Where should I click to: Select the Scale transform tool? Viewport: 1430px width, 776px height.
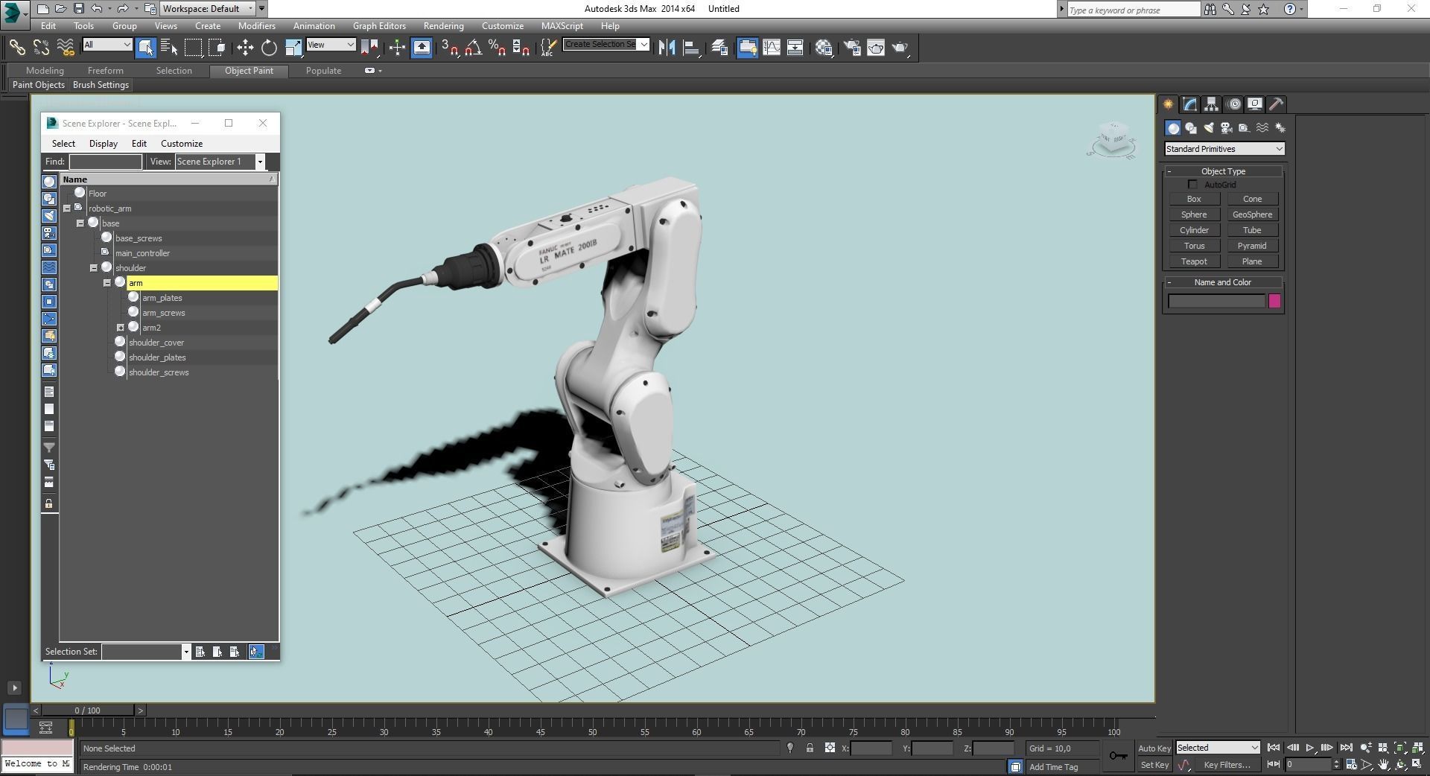point(293,48)
